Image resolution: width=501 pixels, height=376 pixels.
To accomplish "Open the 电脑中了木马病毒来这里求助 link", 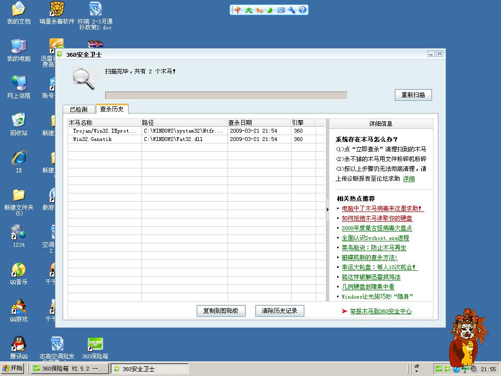I will [383, 209].
